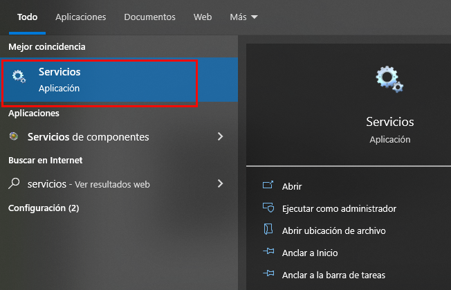Expand the Más dropdown filter
Image resolution: width=451 pixels, height=290 pixels.
pos(243,17)
